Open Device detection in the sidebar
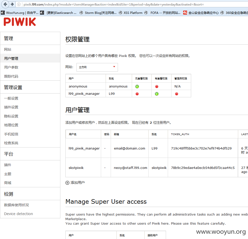This screenshot has width=248, height=239. coord(19,214)
